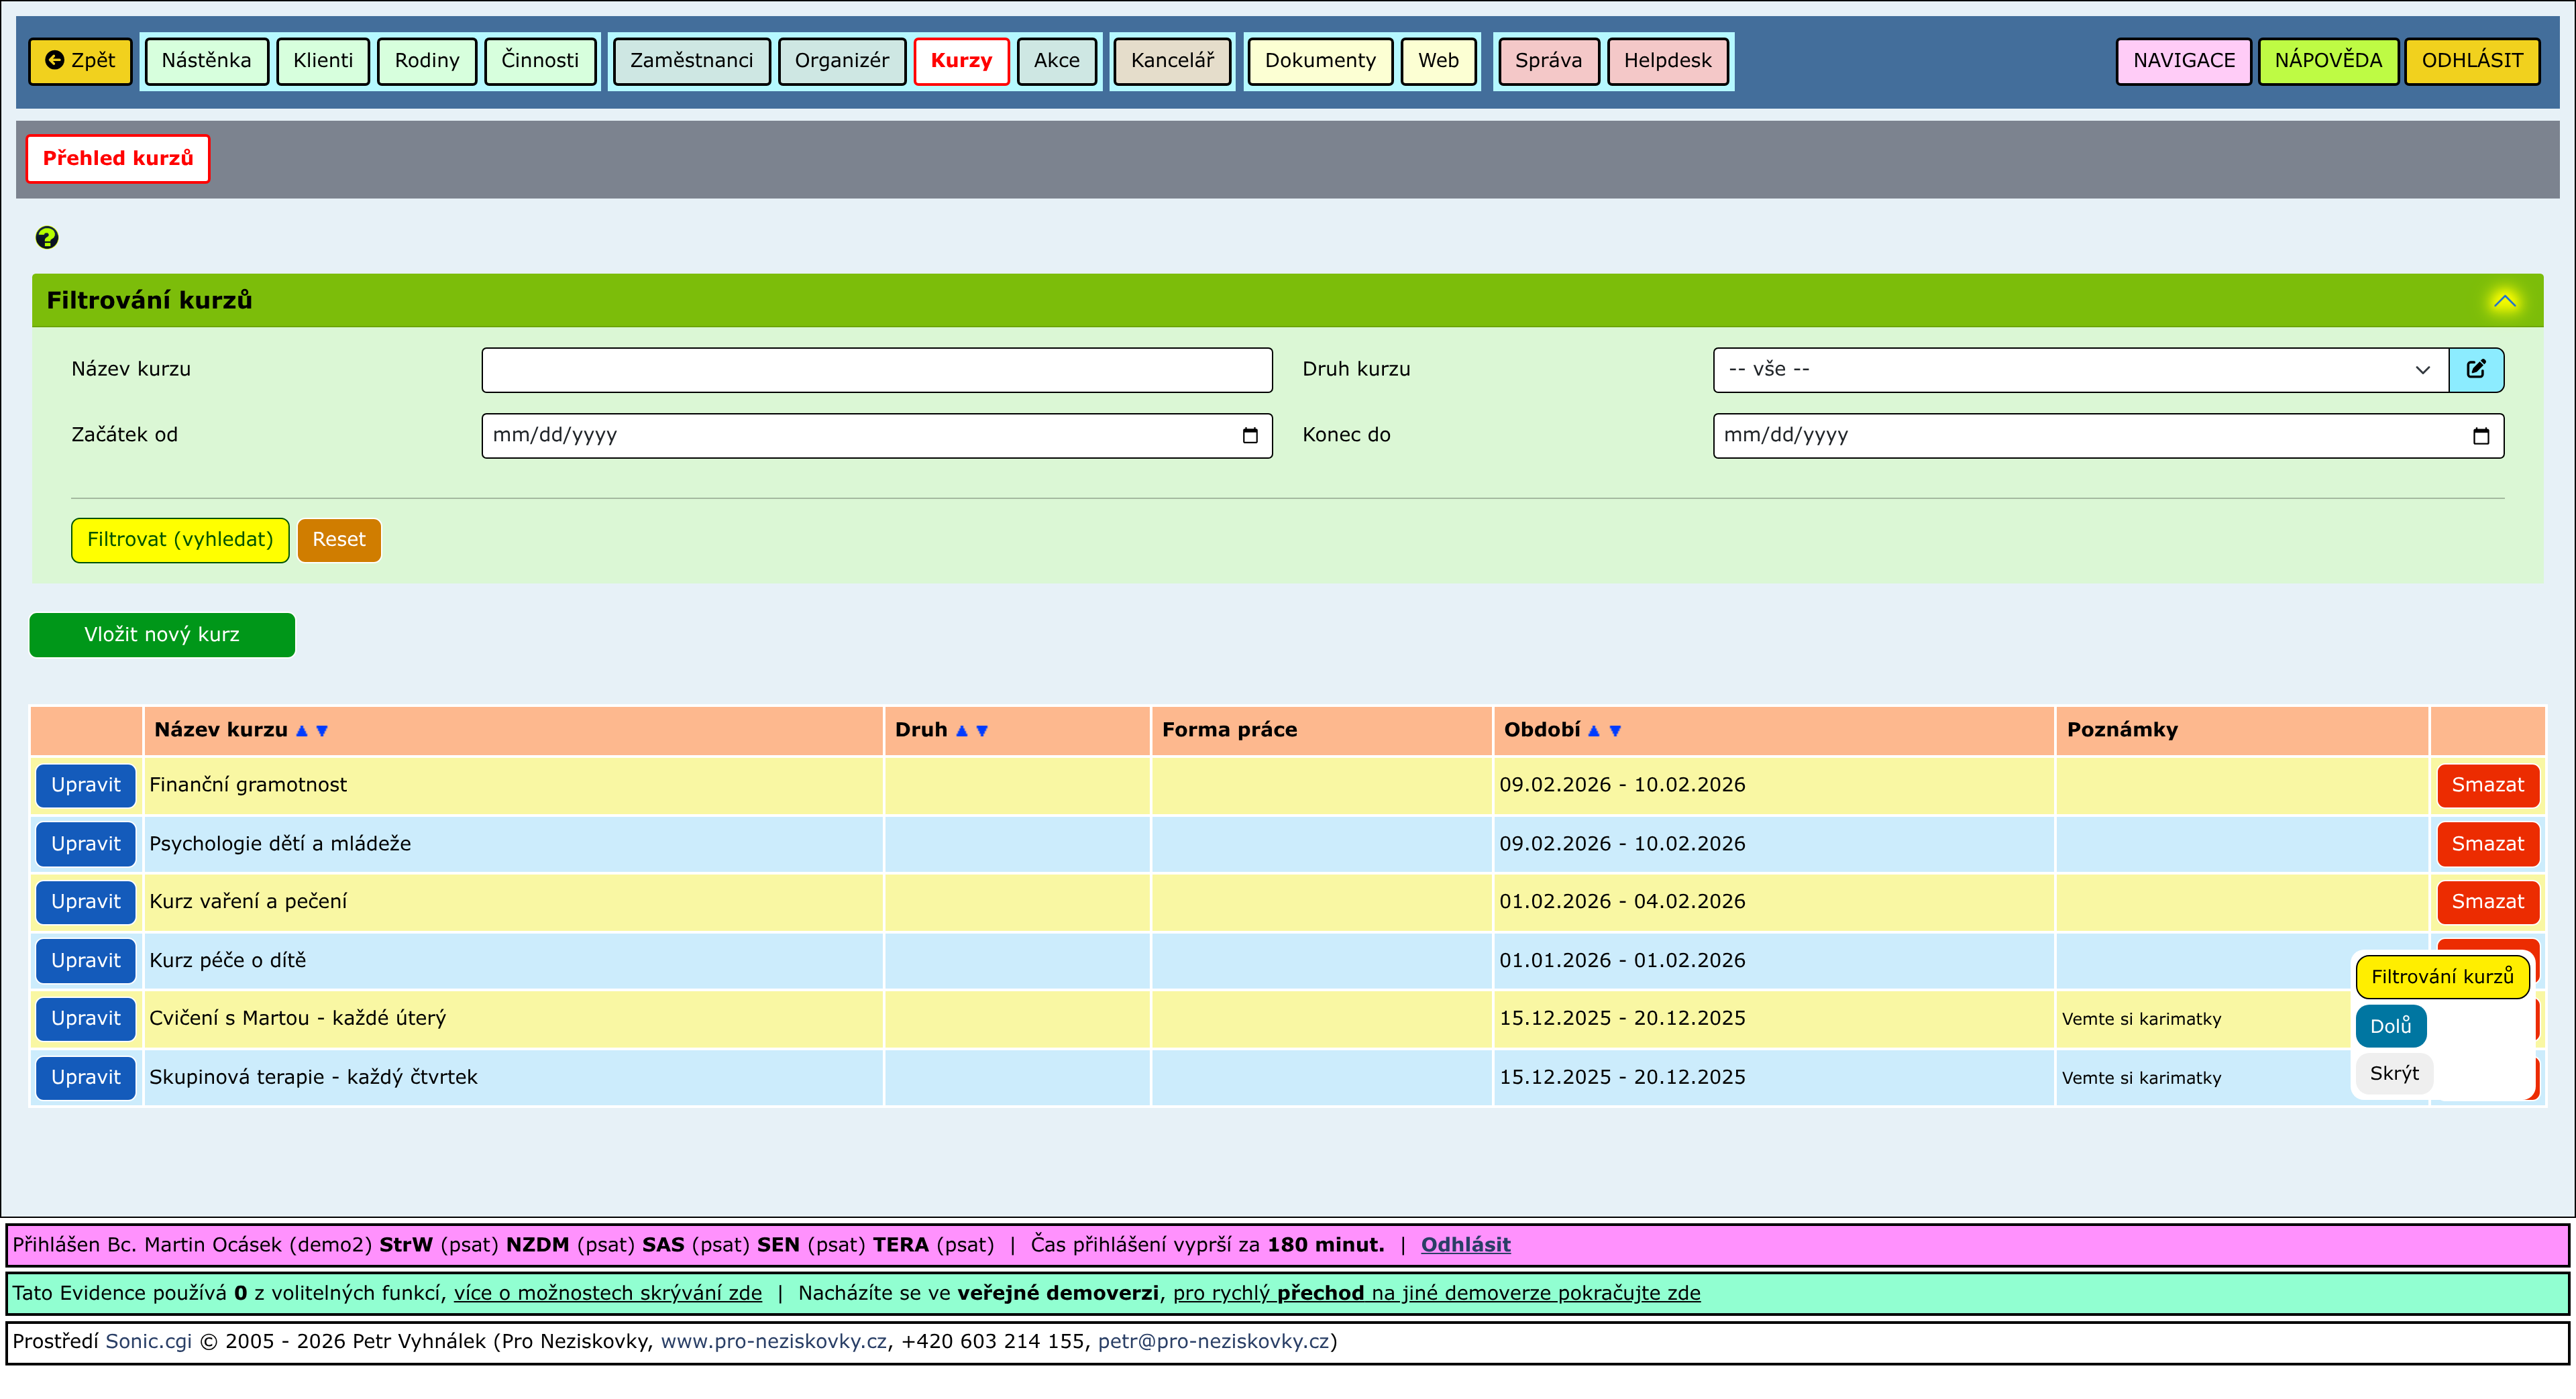Edit the Finanční gramotnost course

(x=86, y=786)
